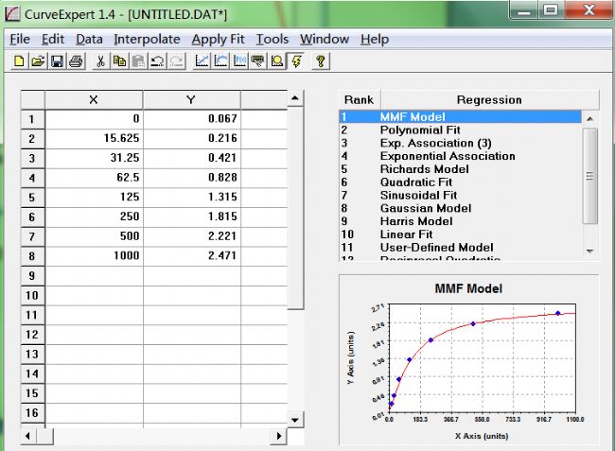The width and height of the screenshot is (615, 451).
Task: Click the X column header
Action: [x=93, y=99]
